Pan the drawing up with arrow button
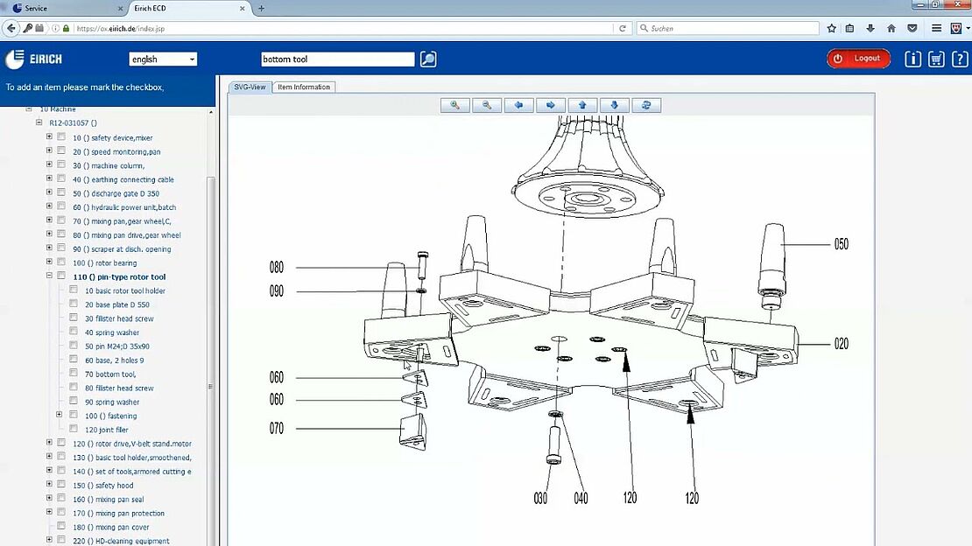The width and height of the screenshot is (972, 546). tap(582, 105)
